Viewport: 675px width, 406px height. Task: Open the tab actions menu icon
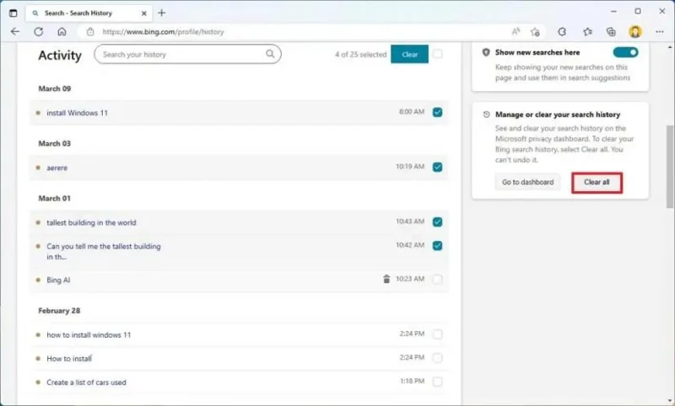tap(13, 13)
